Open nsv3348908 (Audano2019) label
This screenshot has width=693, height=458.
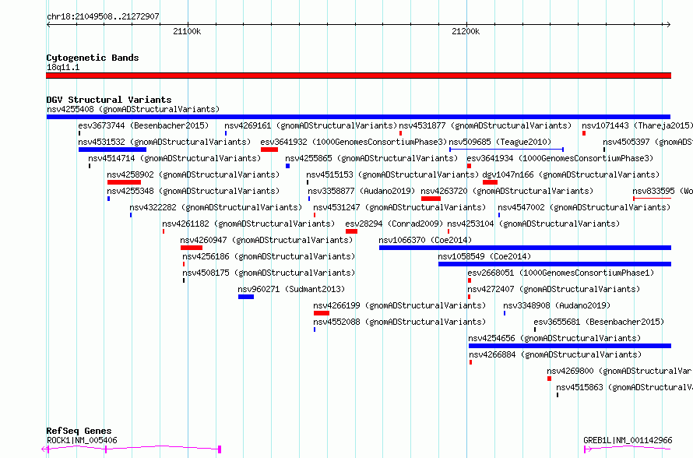557,305
